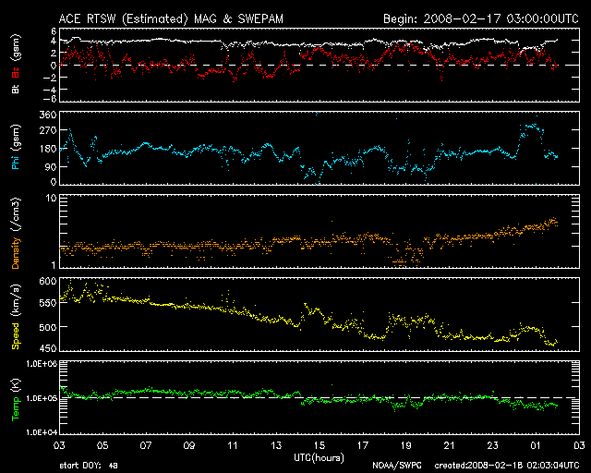Click the '500' tick on Speed axis
The image size is (591, 473).
[47, 327]
